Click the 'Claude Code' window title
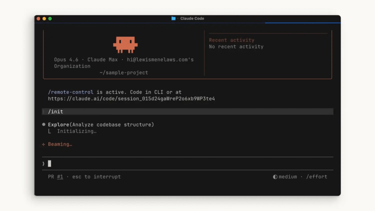Screen dimensions: 375x211 [x=192, y=18]
